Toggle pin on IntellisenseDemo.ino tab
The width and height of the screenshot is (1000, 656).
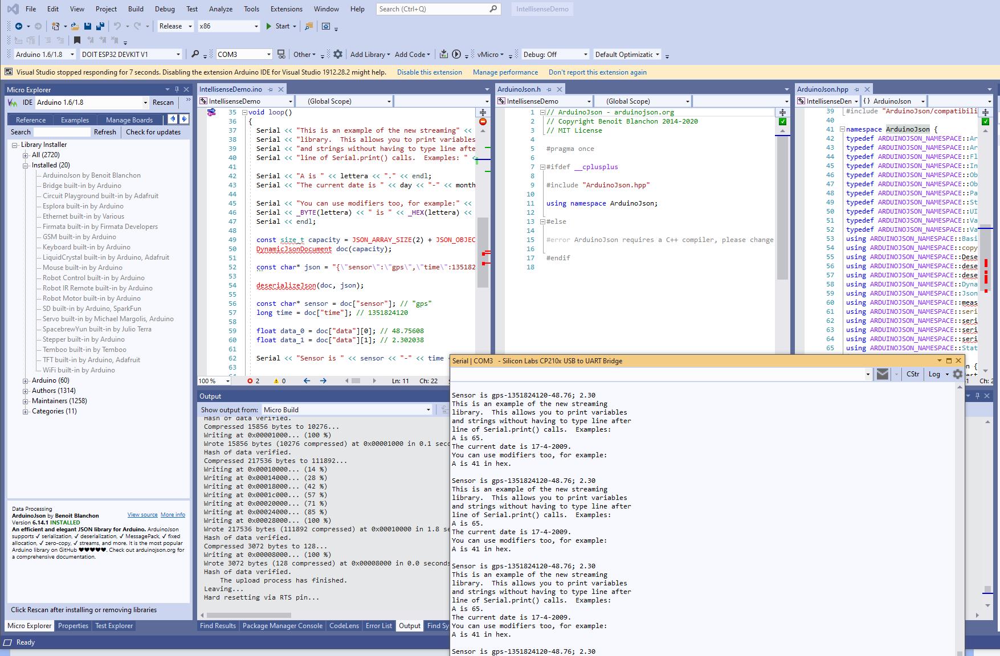point(270,89)
